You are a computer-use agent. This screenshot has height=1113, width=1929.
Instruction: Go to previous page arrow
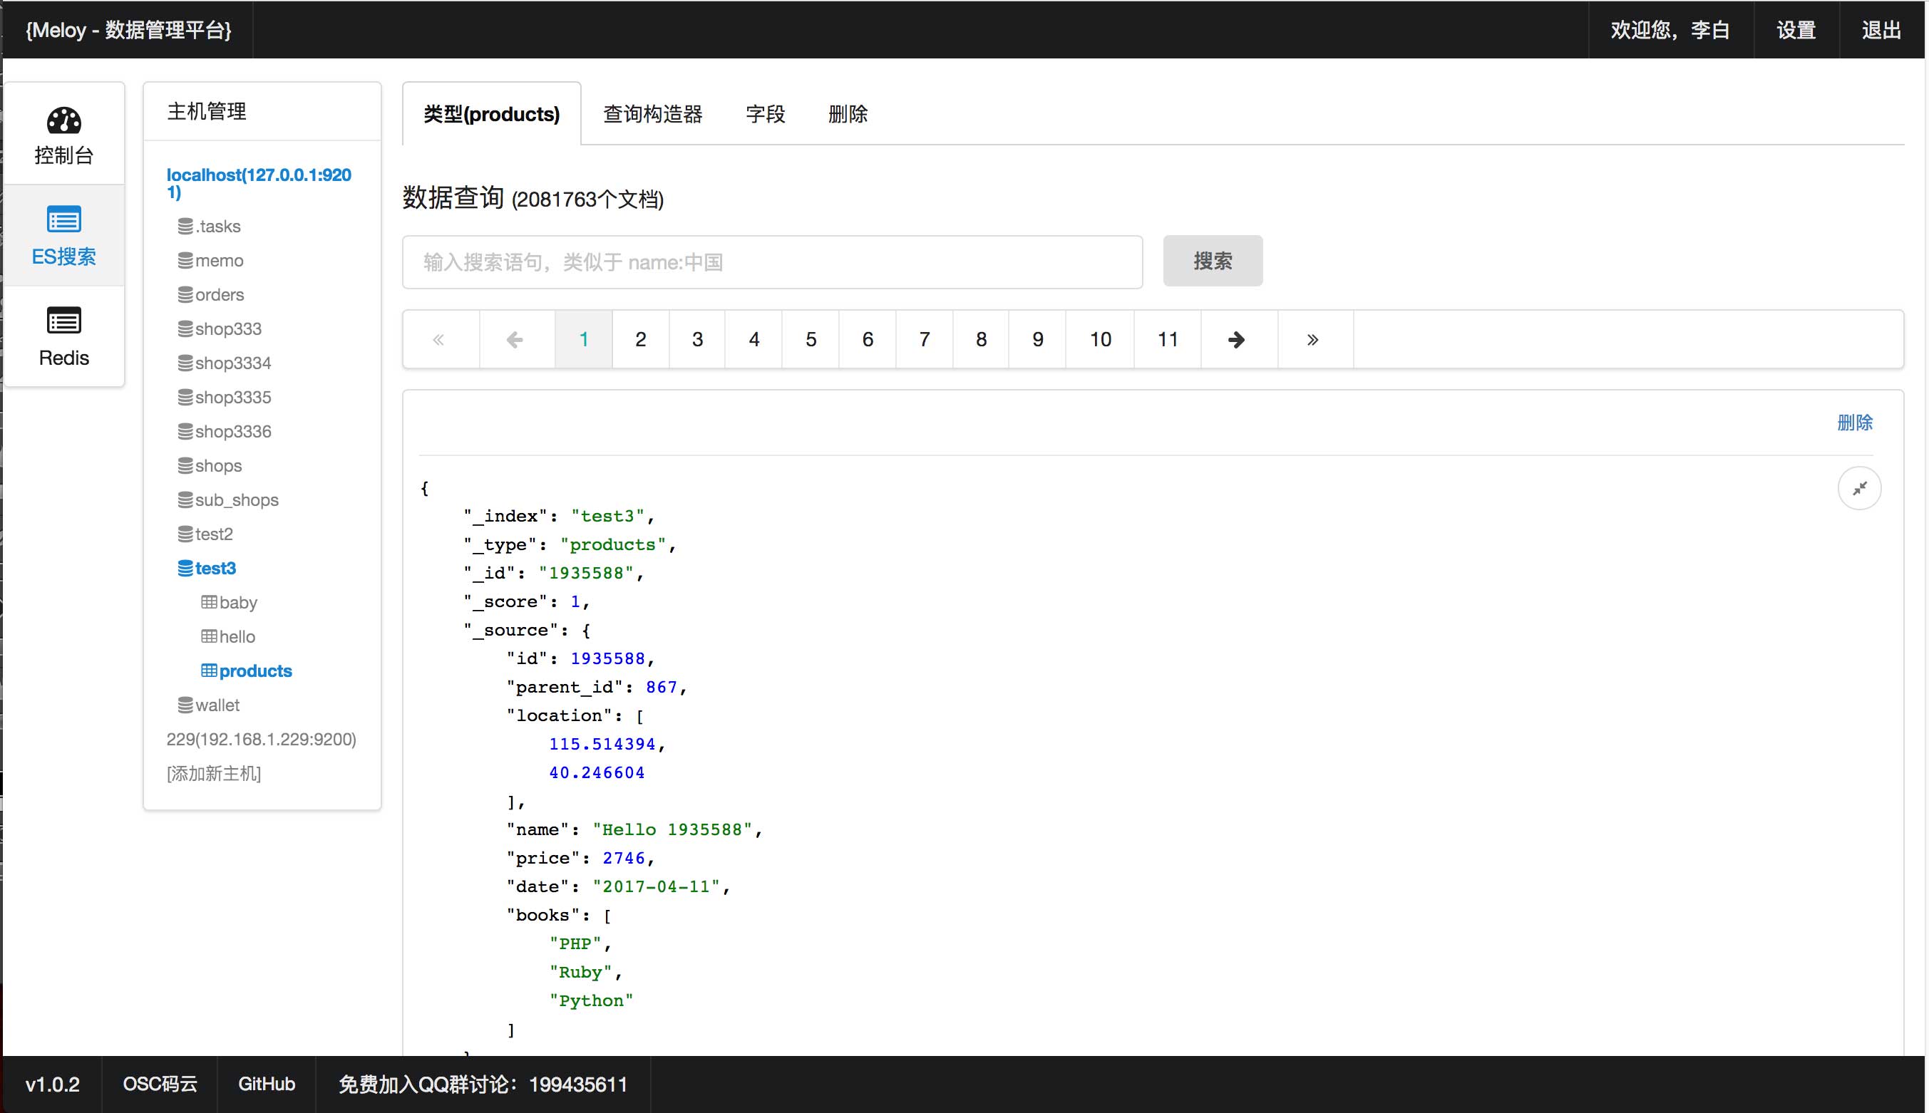click(516, 339)
